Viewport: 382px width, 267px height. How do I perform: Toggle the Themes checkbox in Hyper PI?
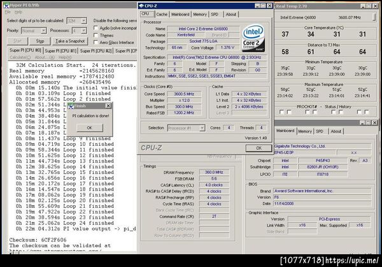[x=95, y=35]
